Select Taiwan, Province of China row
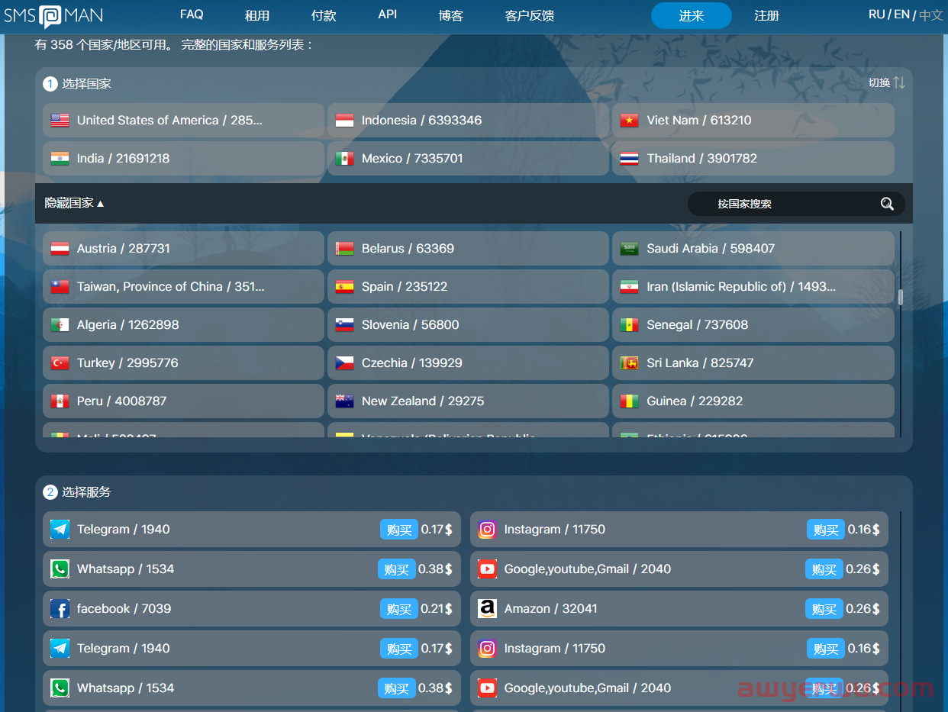 click(x=183, y=287)
